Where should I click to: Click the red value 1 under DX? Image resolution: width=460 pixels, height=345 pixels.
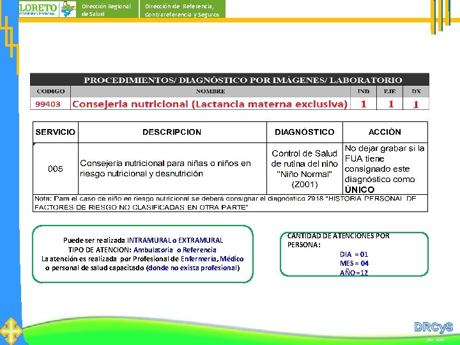[x=416, y=104]
